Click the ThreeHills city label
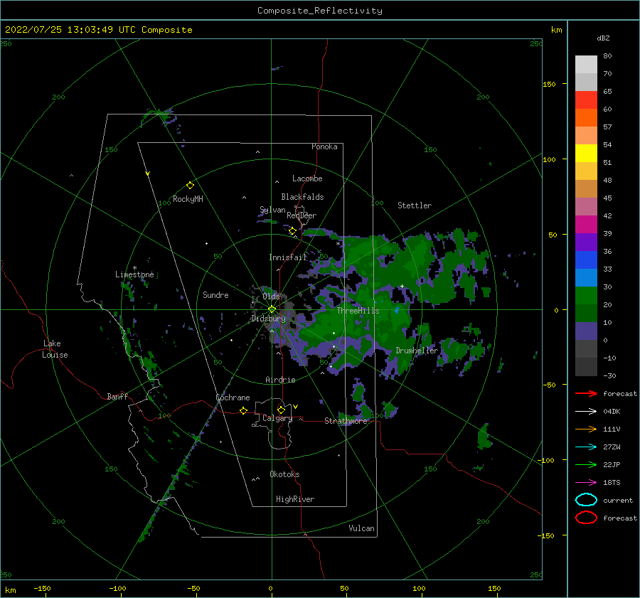 tap(358, 311)
